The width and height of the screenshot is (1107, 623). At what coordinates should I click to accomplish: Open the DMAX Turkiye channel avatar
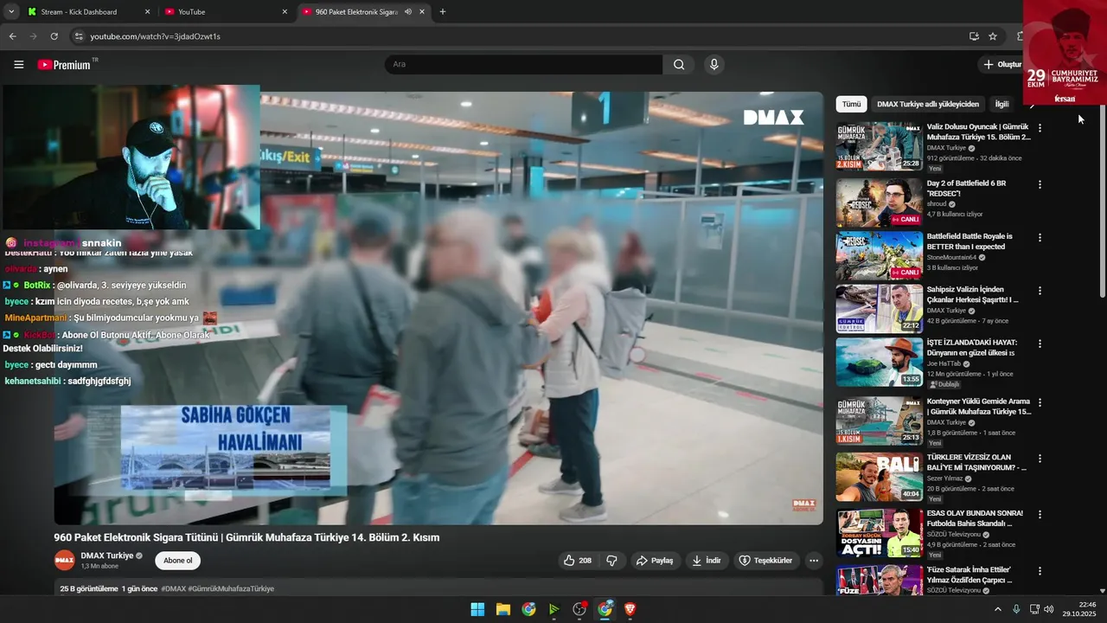point(65,561)
